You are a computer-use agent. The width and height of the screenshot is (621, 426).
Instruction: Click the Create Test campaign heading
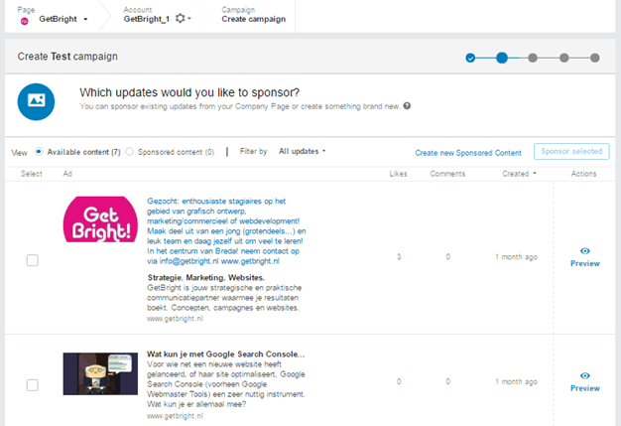click(x=67, y=57)
